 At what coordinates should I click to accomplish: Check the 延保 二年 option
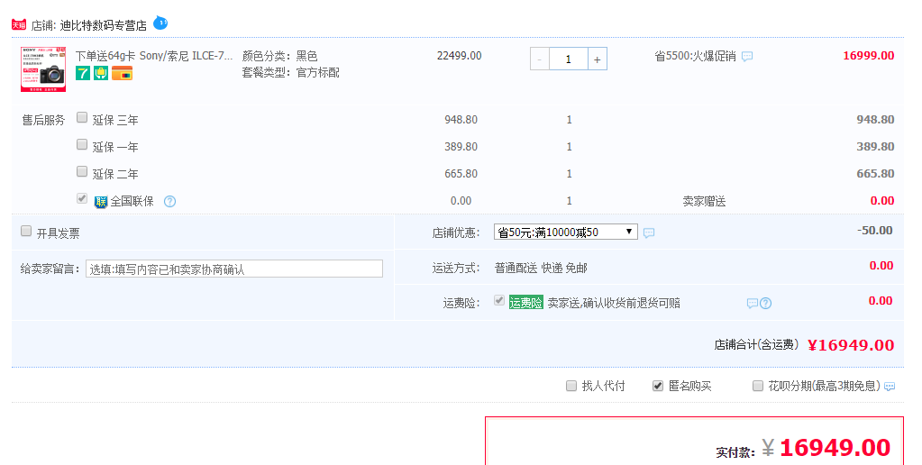82,171
